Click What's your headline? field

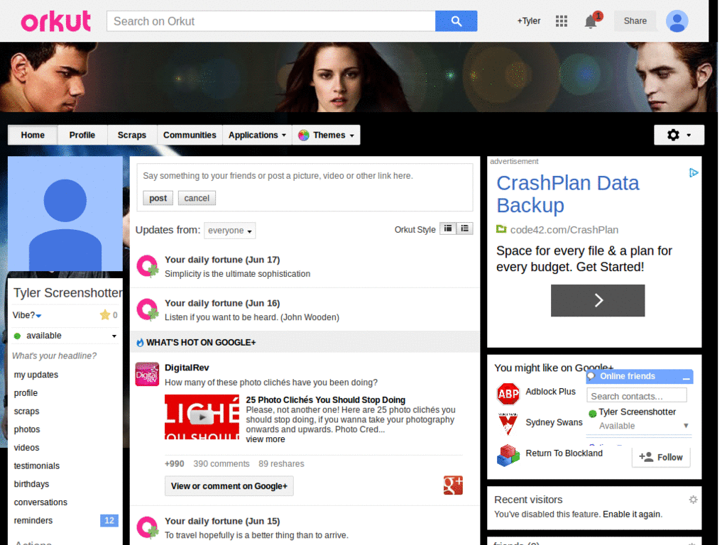(54, 356)
